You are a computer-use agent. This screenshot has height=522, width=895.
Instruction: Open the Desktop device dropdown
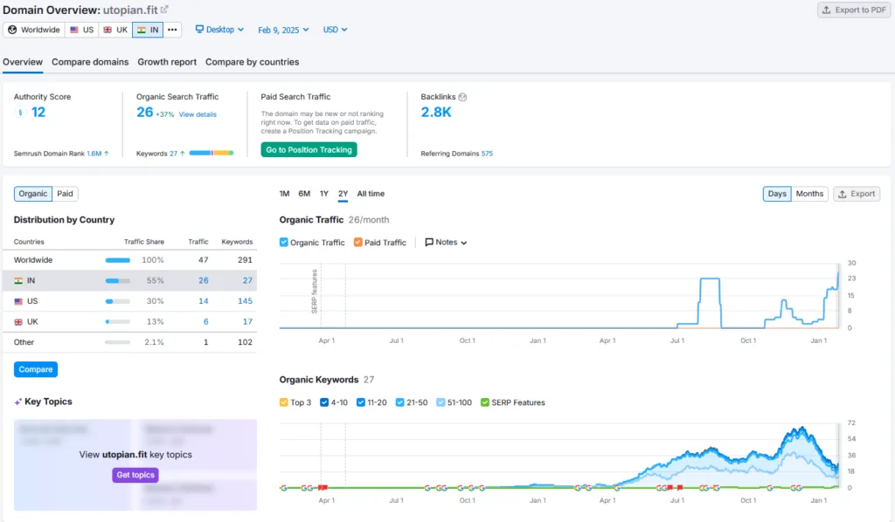219,30
